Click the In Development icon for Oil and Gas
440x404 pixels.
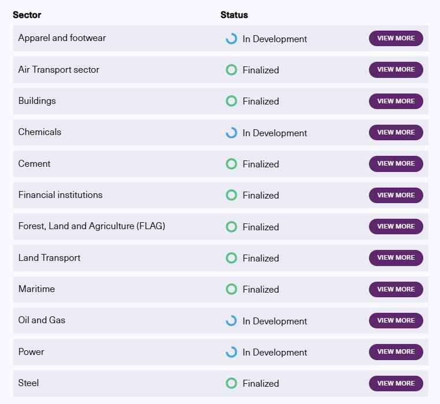232,321
